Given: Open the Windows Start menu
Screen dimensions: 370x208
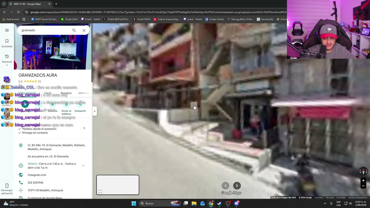Looking at the screenshot, I should [x=134, y=203].
